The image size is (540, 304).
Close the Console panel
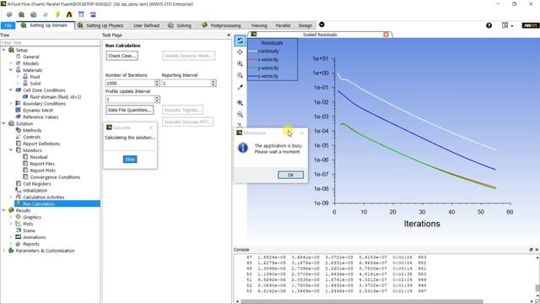pos(537,250)
